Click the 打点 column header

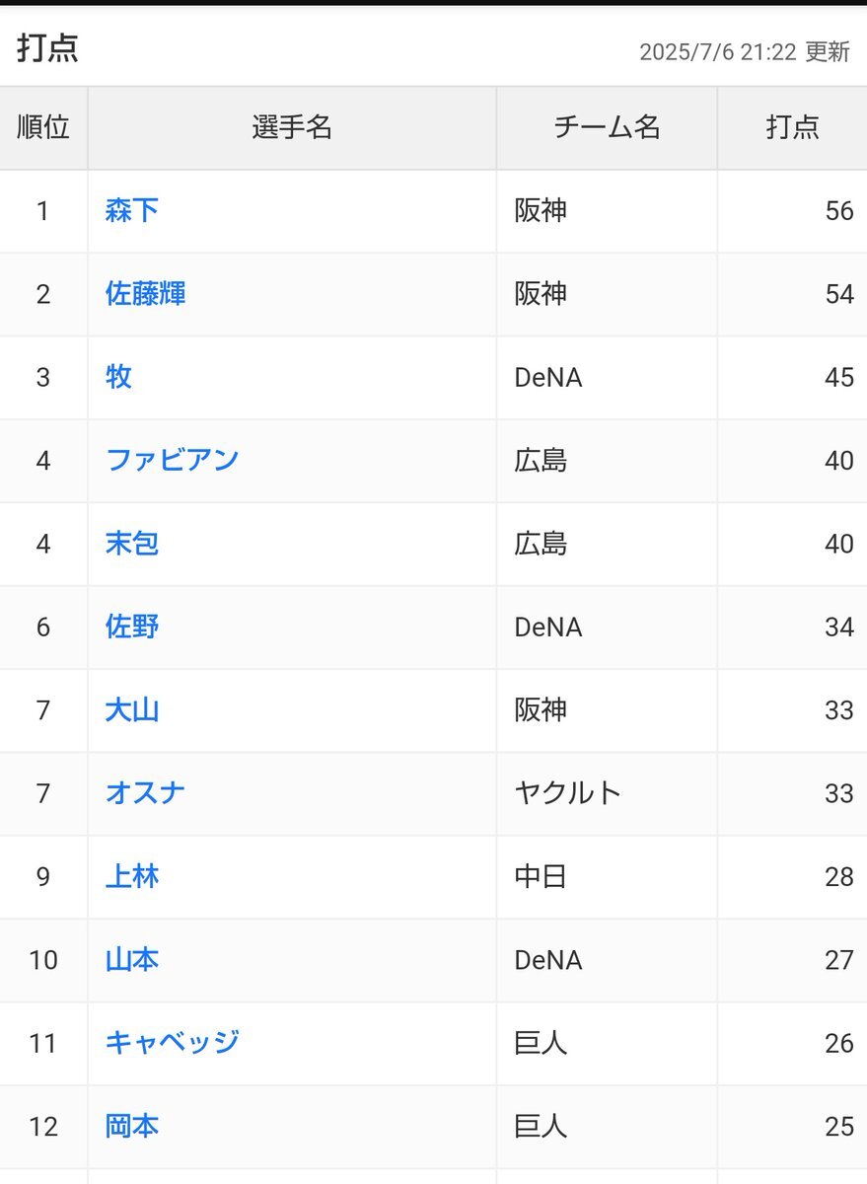click(792, 127)
